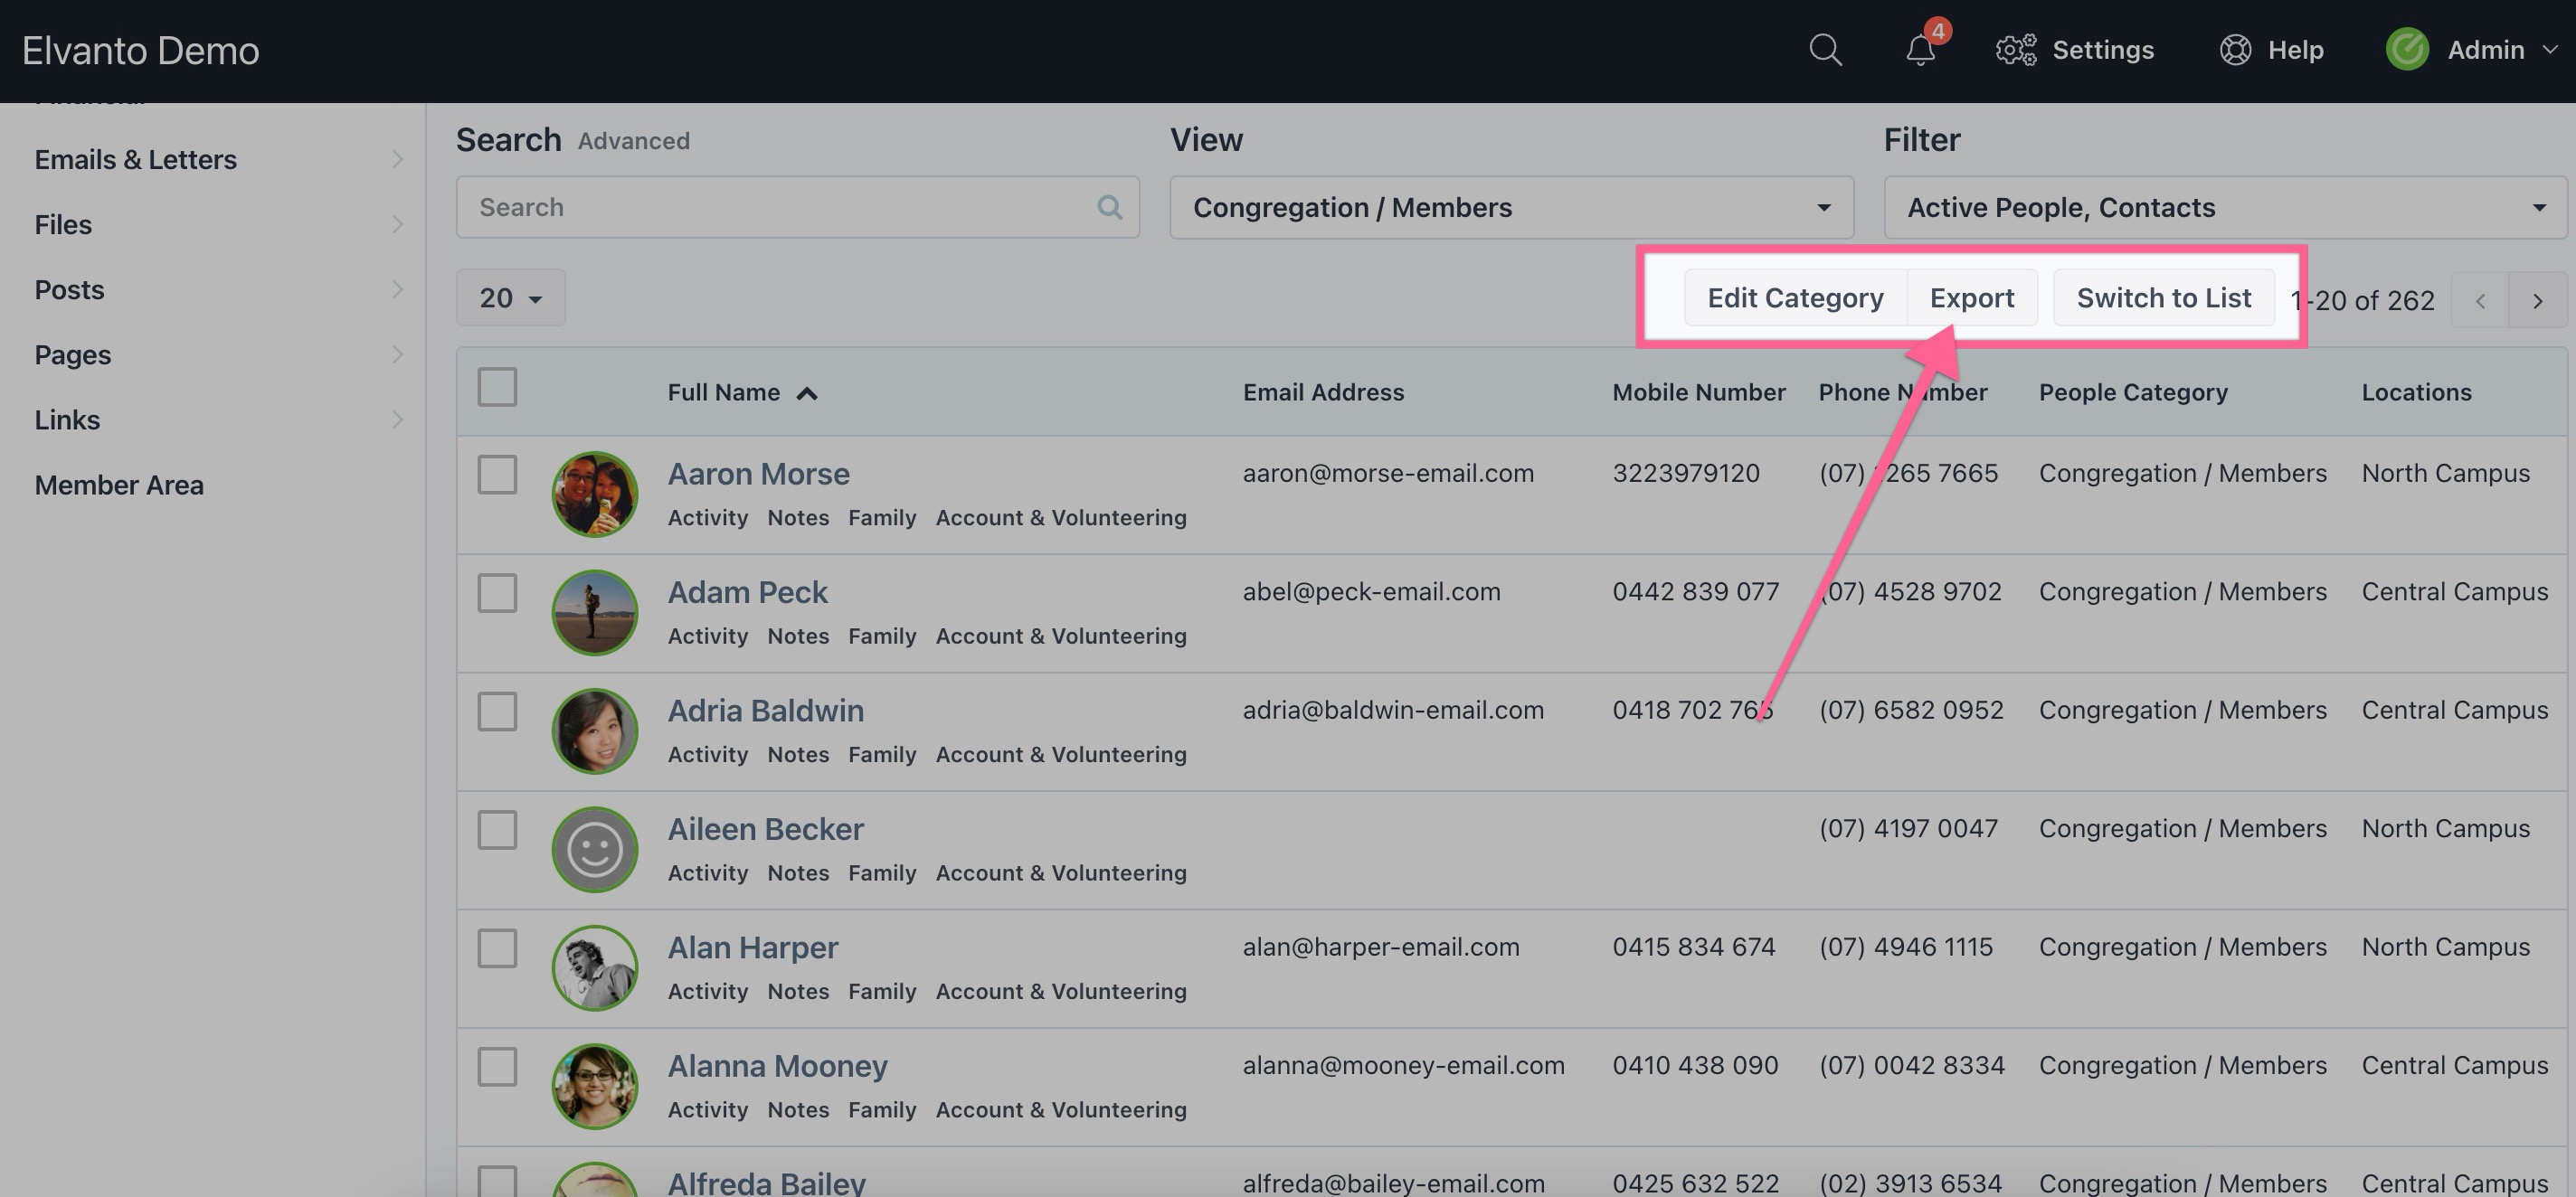Open Alan Harper's name link
This screenshot has width=2576, height=1197.
point(753,947)
